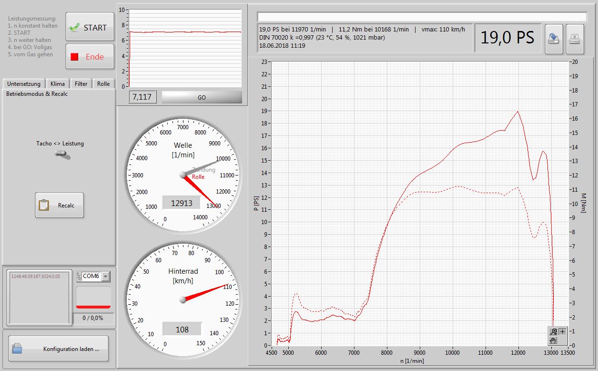Click the red level indicator bar
Viewport: 598px width, 371px height.
pos(93,307)
